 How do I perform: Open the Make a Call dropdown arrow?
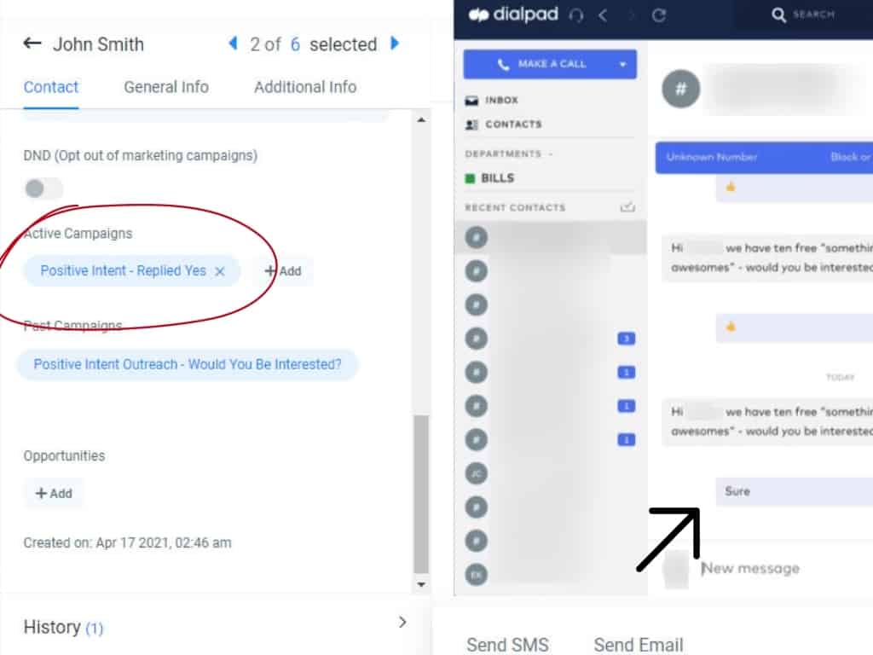tap(623, 64)
